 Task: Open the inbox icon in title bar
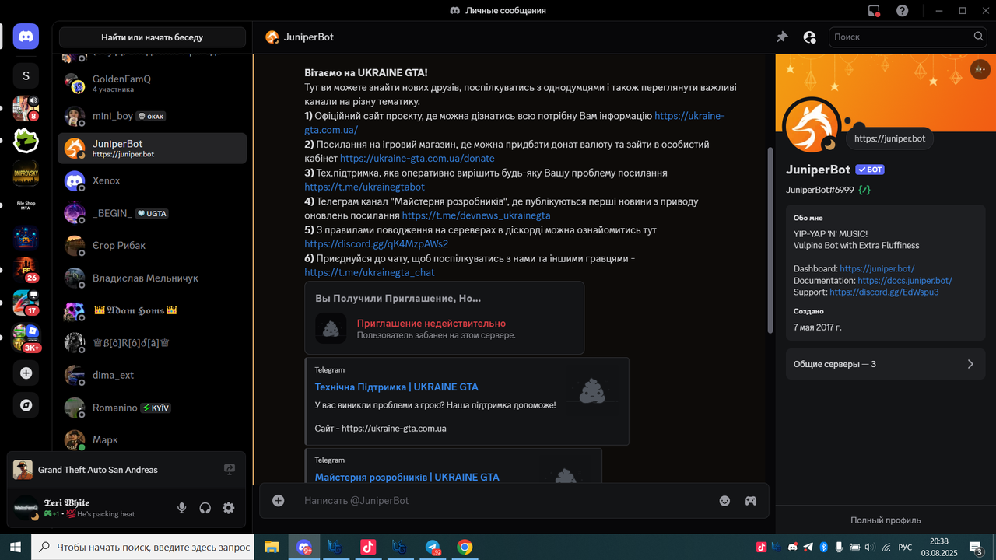[874, 11]
